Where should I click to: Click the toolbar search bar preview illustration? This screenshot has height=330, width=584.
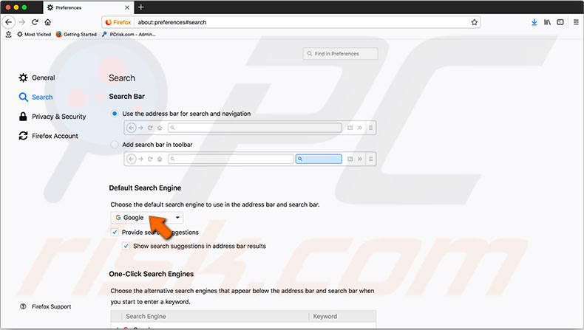point(250,159)
